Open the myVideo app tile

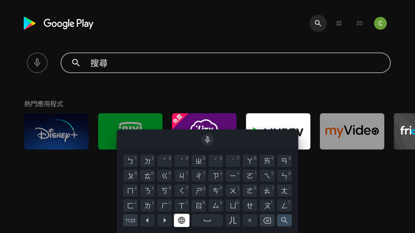coord(352,131)
